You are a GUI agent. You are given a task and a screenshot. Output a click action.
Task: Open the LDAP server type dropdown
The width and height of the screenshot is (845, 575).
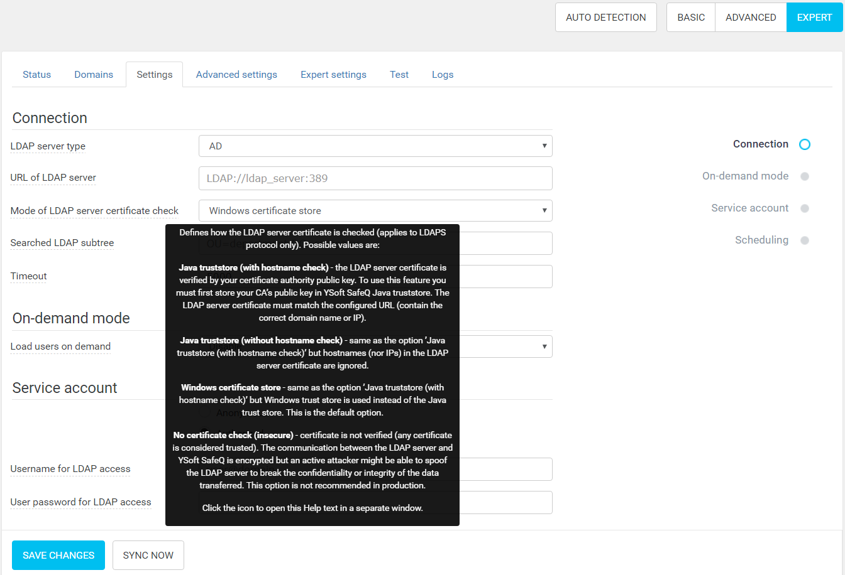375,146
